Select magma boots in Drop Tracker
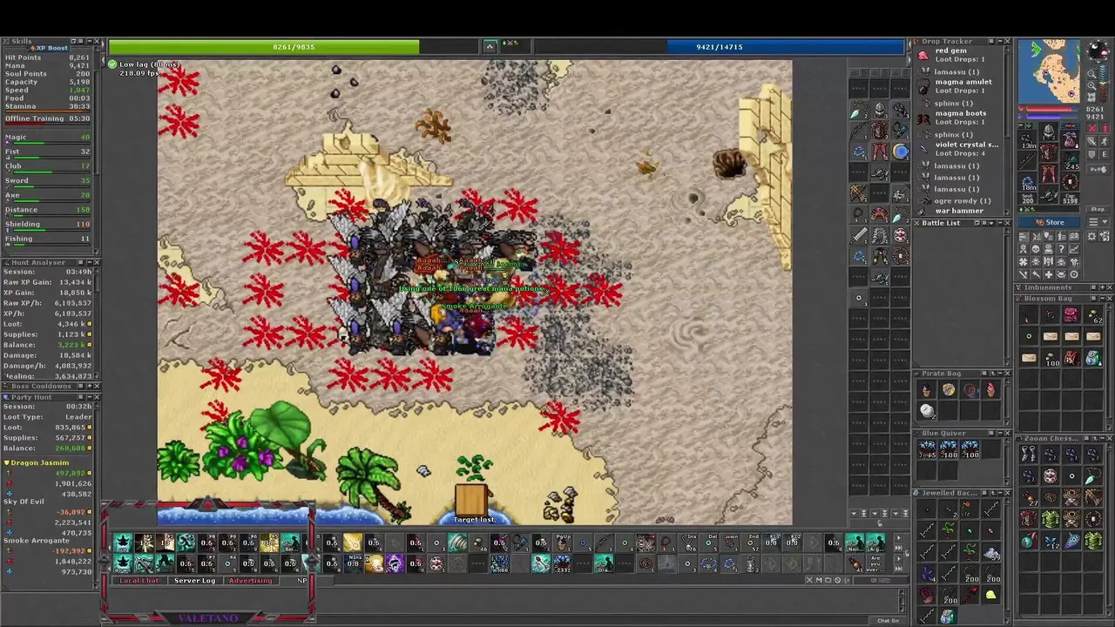Image resolution: width=1115 pixels, height=627 pixels. [x=961, y=113]
